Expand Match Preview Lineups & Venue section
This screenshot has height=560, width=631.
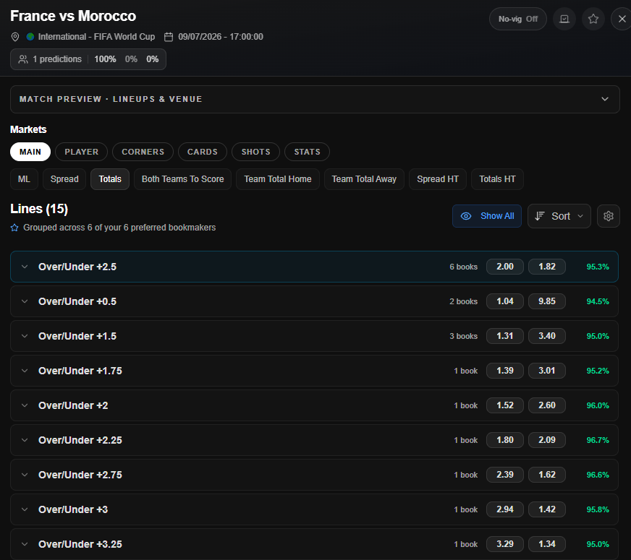coord(315,99)
